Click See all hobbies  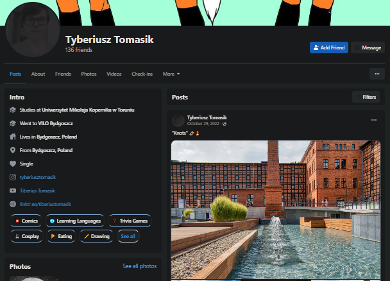click(x=128, y=236)
